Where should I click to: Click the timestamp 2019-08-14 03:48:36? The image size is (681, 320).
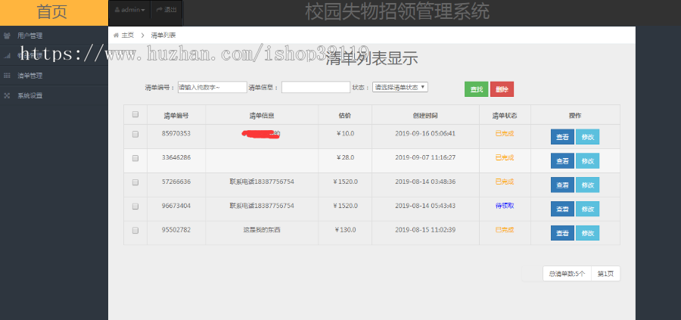pos(425,182)
